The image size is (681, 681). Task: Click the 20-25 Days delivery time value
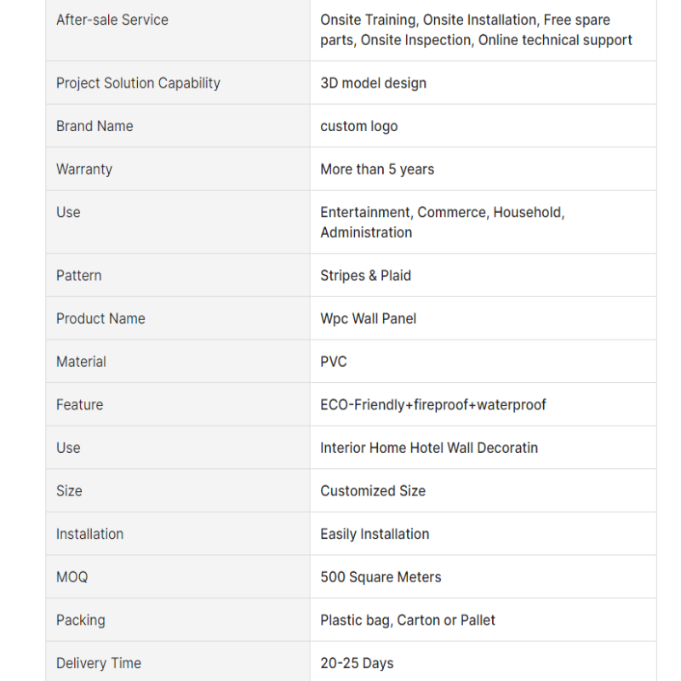coord(357,663)
